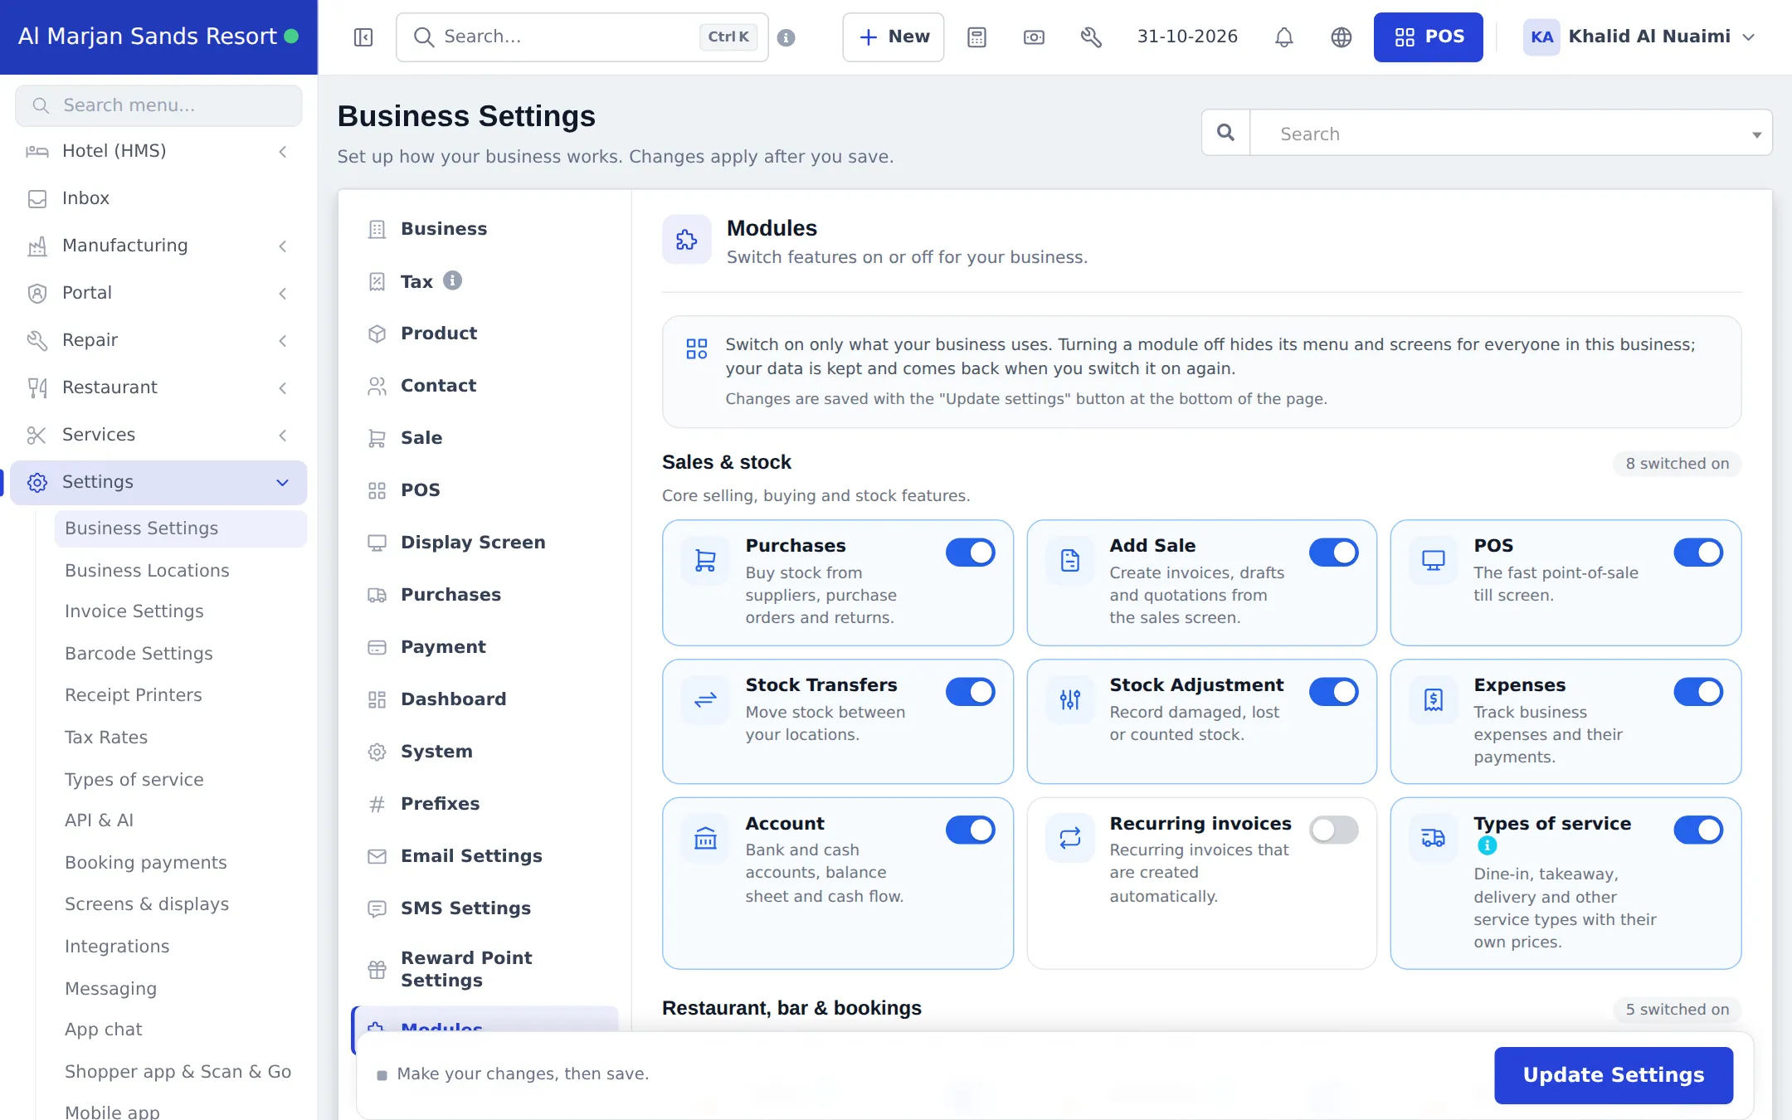The width and height of the screenshot is (1792, 1120).
Task: Open the notifications bell
Action: [1283, 37]
